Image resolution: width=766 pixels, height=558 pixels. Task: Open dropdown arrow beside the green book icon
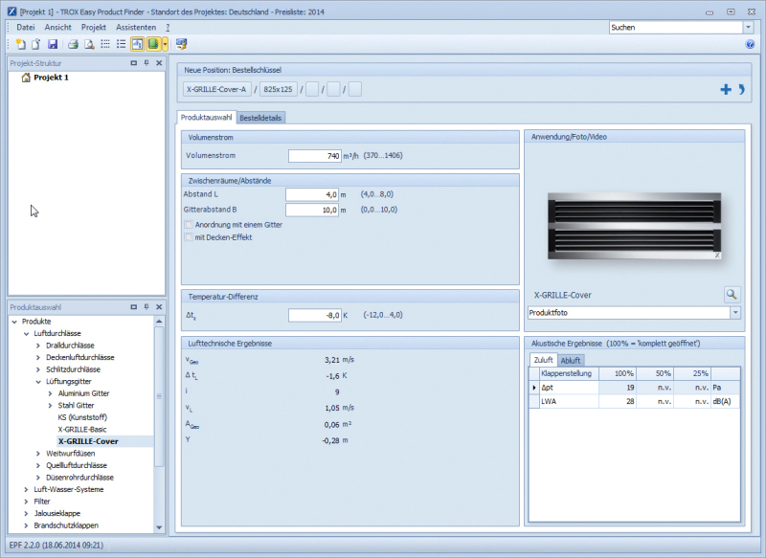(x=165, y=44)
